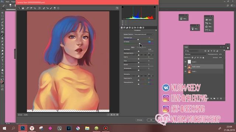Select the Transform tool in Camera Raw toolbar

click(x=39, y=8)
